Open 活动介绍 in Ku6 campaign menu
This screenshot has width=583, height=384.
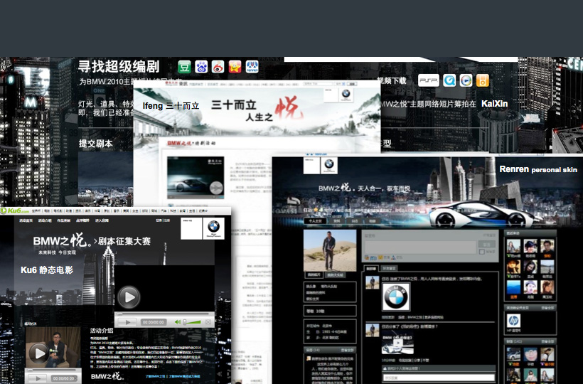pyautogui.click(x=45, y=220)
